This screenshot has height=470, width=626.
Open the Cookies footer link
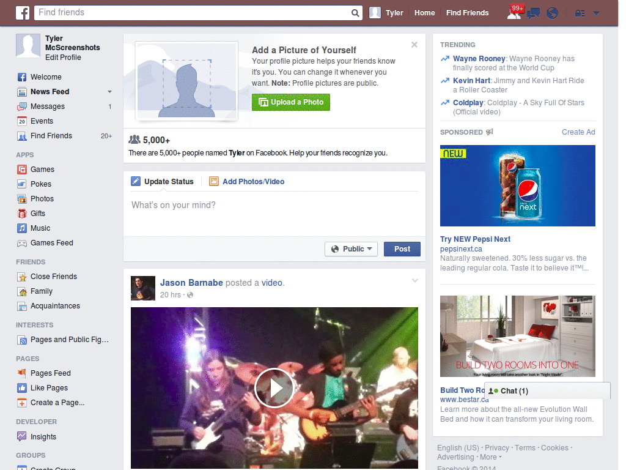[554, 448]
